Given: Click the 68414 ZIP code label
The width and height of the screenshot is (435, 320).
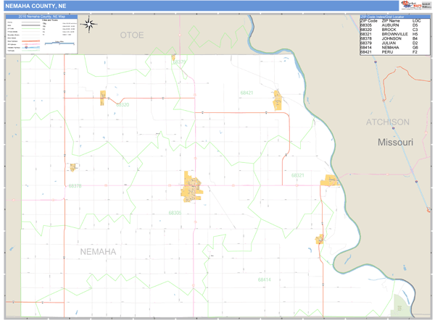Looking at the screenshot, I should 264,279.
